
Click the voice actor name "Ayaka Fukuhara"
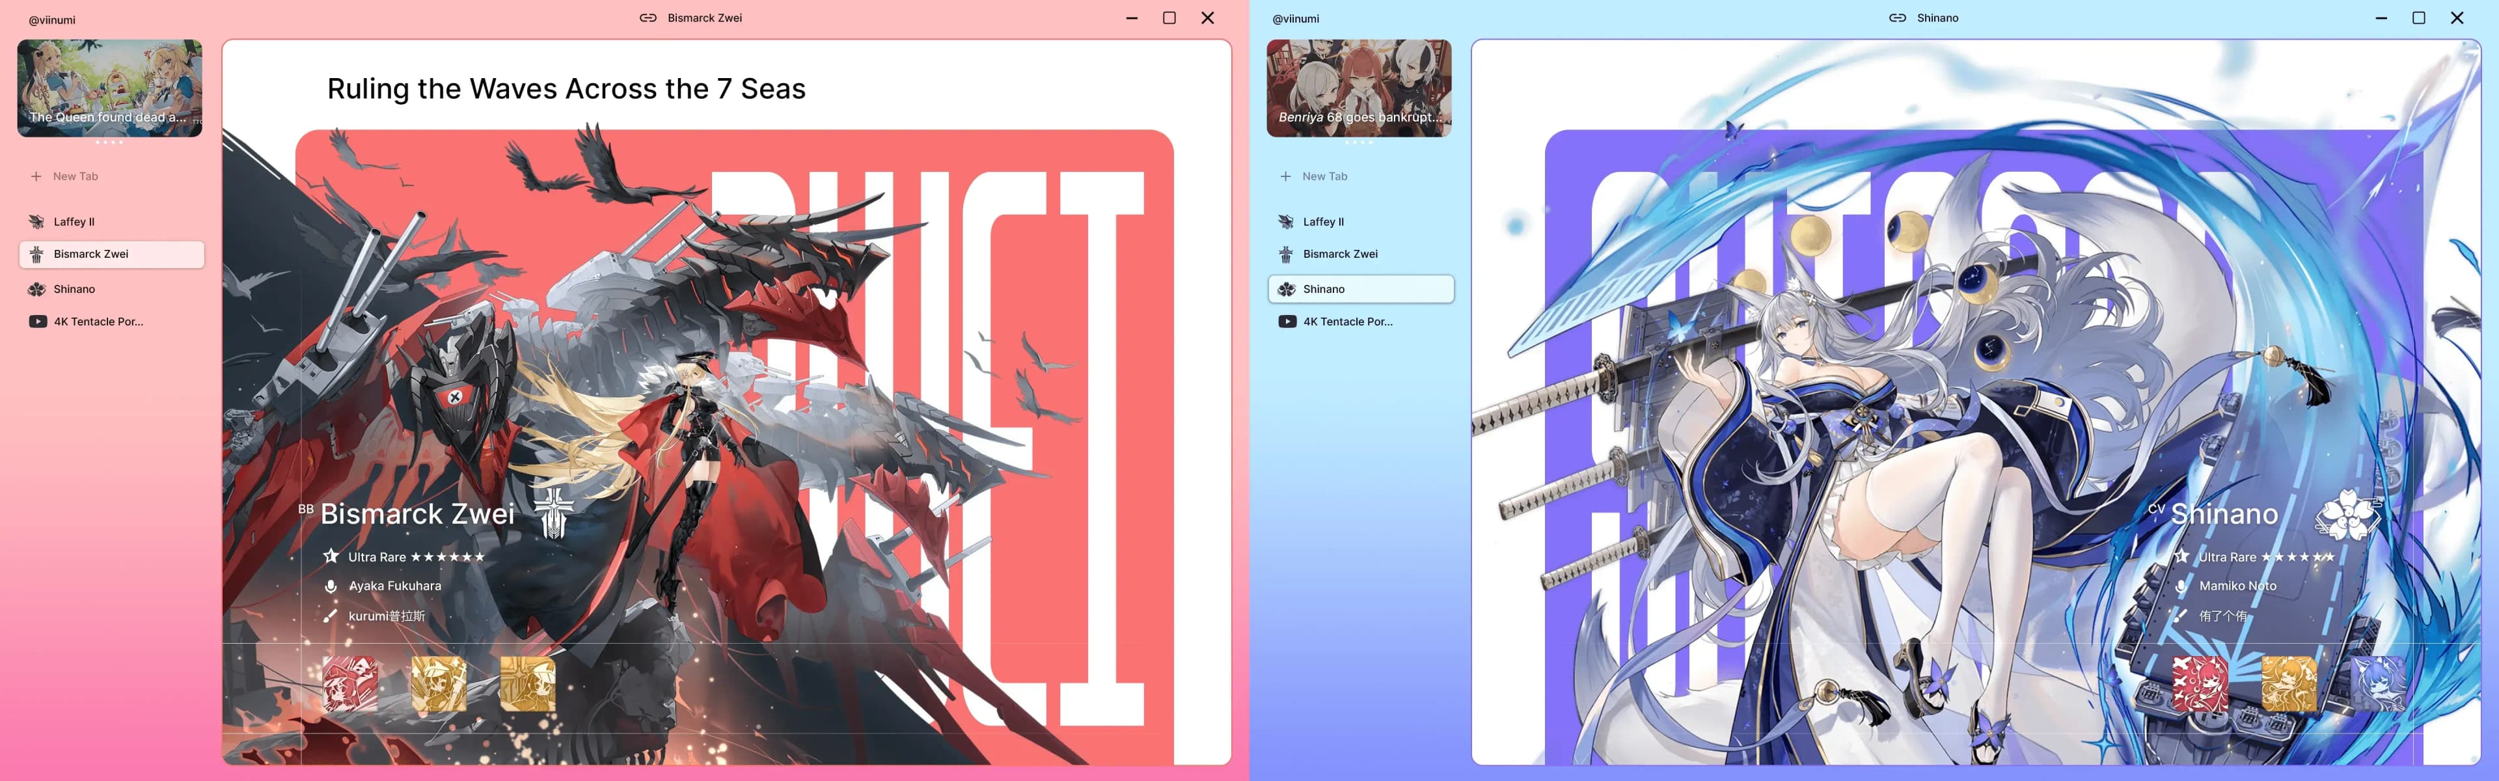(395, 586)
